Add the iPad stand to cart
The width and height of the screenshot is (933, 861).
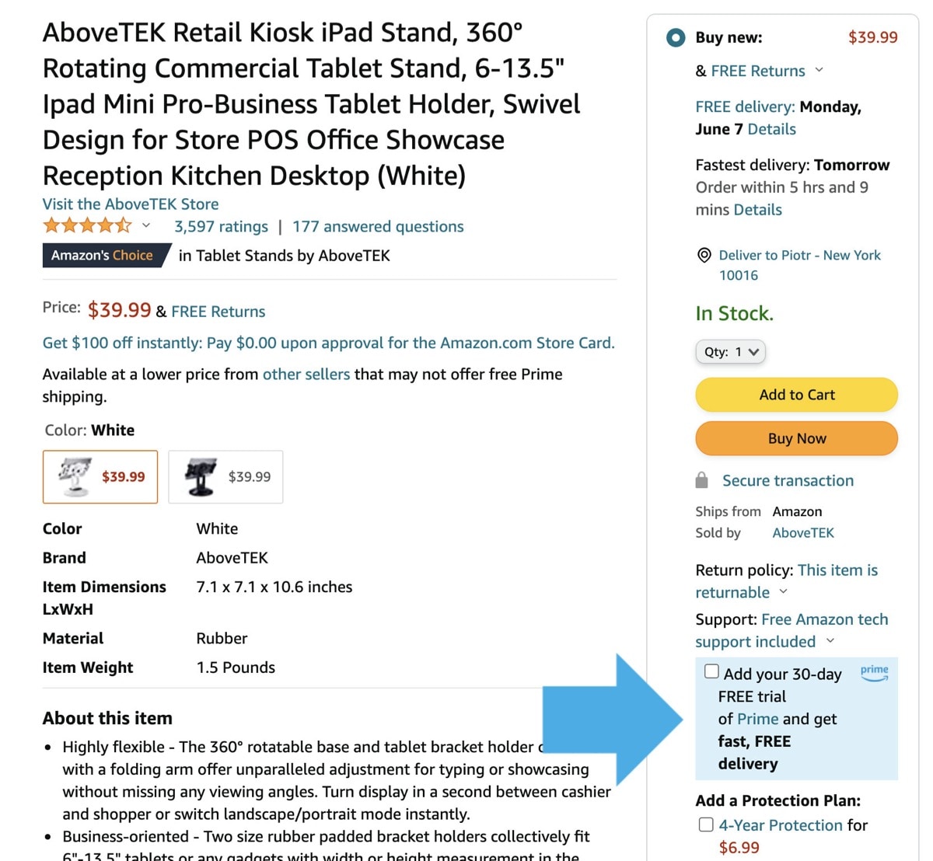click(x=795, y=394)
